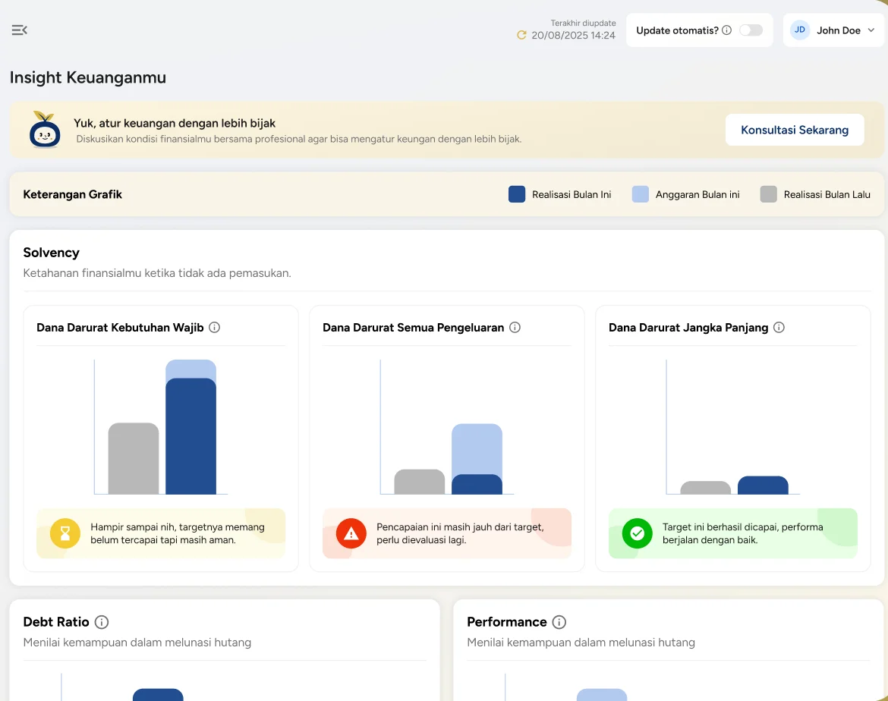Open info icon next to Update otomatis
Viewport: 888px width, 701px height.
[726, 30]
